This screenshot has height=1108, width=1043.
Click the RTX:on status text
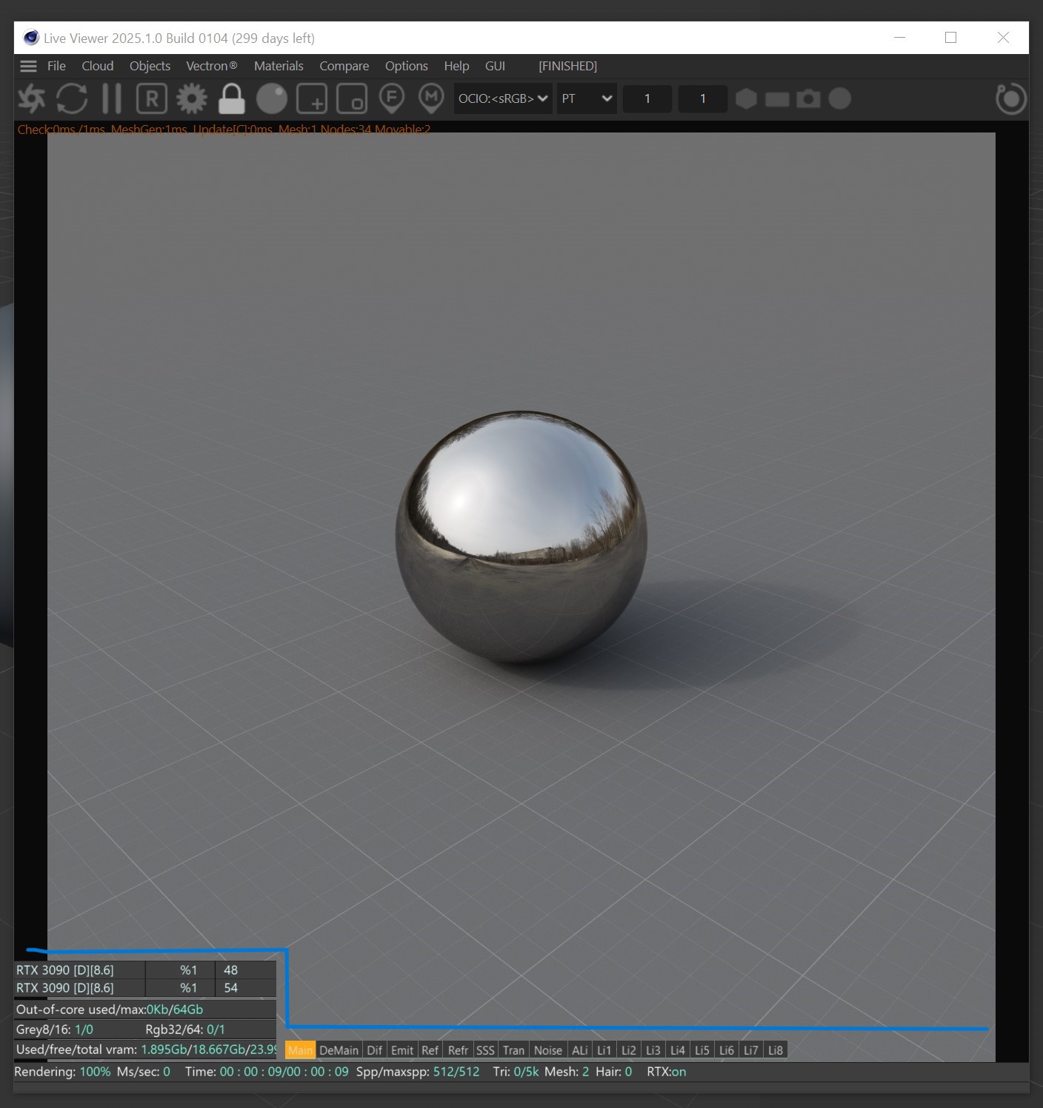667,1072
